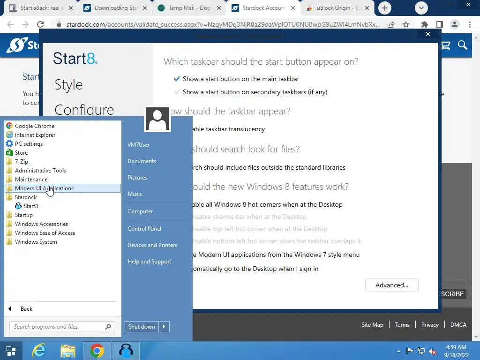Screen dimensions: 480x360
Task: Toggle start button on secondary taskbars
Action: [x=176, y=92]
